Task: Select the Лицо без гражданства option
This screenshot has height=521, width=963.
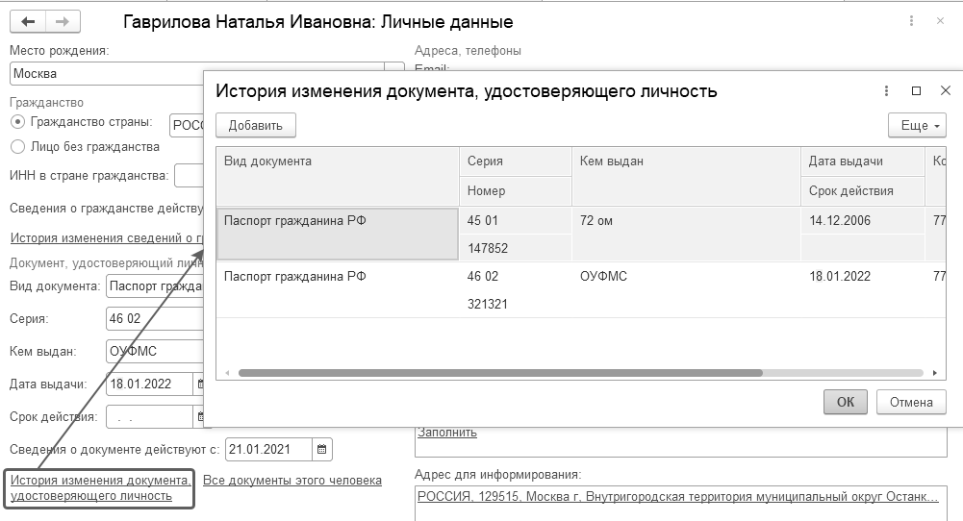Action: (17, 147)
